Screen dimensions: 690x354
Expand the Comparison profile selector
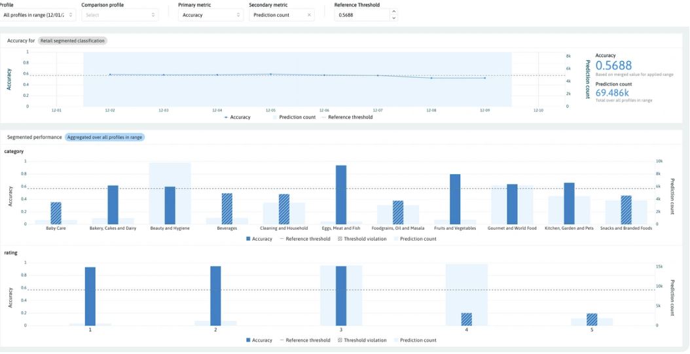(x=120, y=14)
